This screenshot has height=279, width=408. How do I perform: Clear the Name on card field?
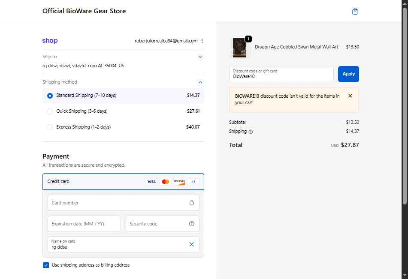click(x=191, y=244)
